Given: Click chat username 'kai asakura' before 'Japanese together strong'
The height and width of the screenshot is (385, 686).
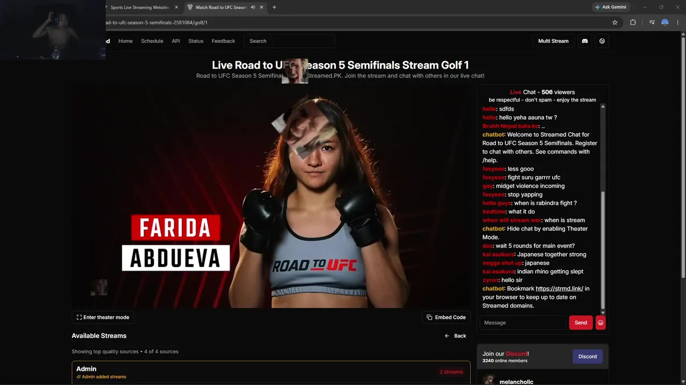Looking at the screenshot, I should click(x=498, y=255).
